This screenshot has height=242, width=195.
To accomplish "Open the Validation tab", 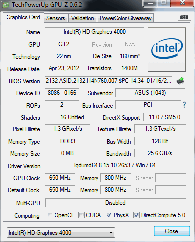I will pos(83,18).
